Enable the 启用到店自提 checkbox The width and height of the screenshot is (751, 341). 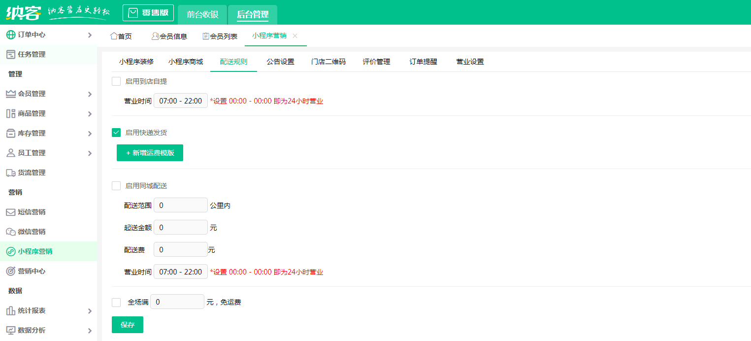pos(116,81)
